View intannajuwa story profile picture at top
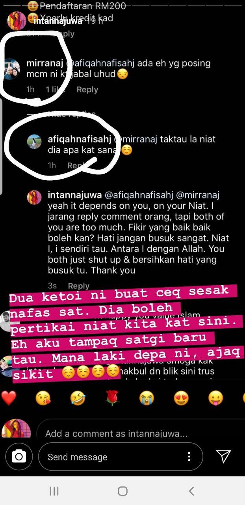 tap(17, 21)
